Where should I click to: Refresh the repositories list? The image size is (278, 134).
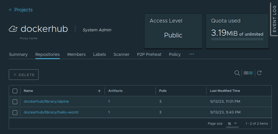(x=259, y=73)
